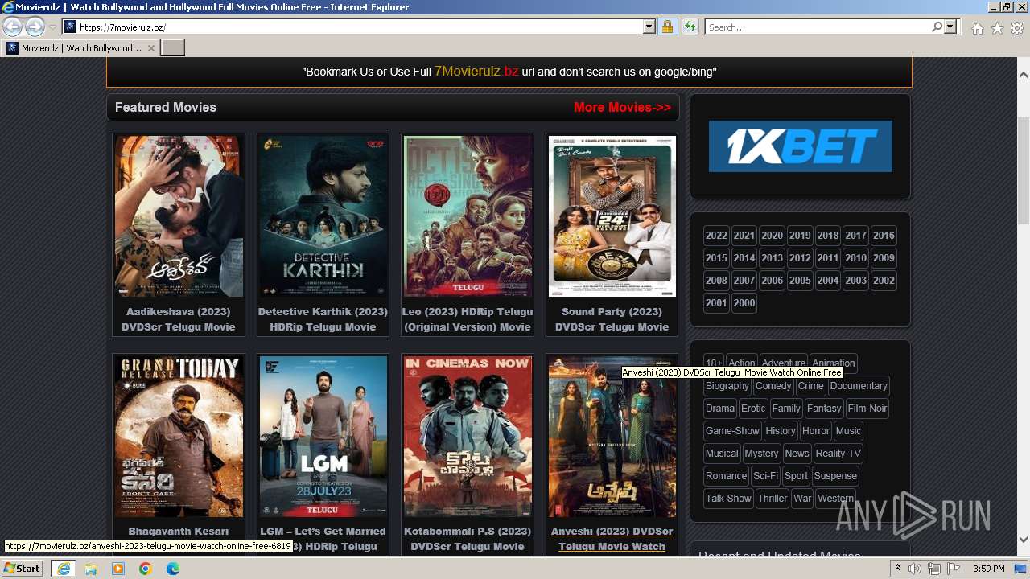Viewport: 1030px width, 579px height.
Task: Open Bhagavanth Kesari movie poster
Action: pos(179,437)
